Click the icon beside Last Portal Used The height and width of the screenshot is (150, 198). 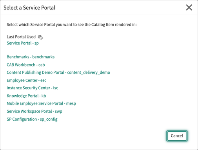coord(40,37)
